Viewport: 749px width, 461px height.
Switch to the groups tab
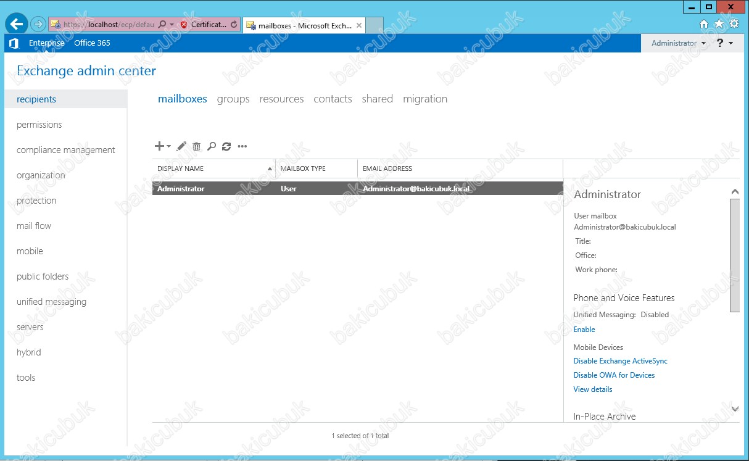(x=233, y=99)
